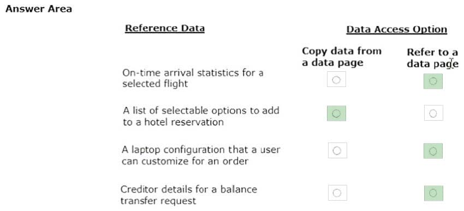The width and height of the screenshot is (464, 211).
Task: Click the Data Access Option underlined heading
Action: 396,29
